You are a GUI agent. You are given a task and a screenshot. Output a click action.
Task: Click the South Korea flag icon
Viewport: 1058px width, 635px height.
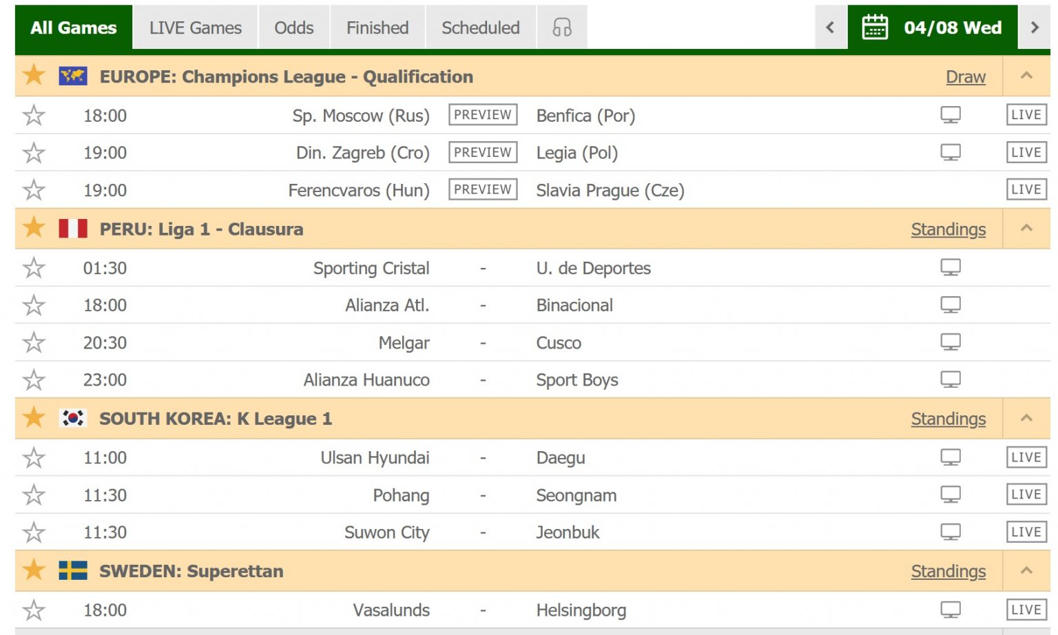point(73,418)
